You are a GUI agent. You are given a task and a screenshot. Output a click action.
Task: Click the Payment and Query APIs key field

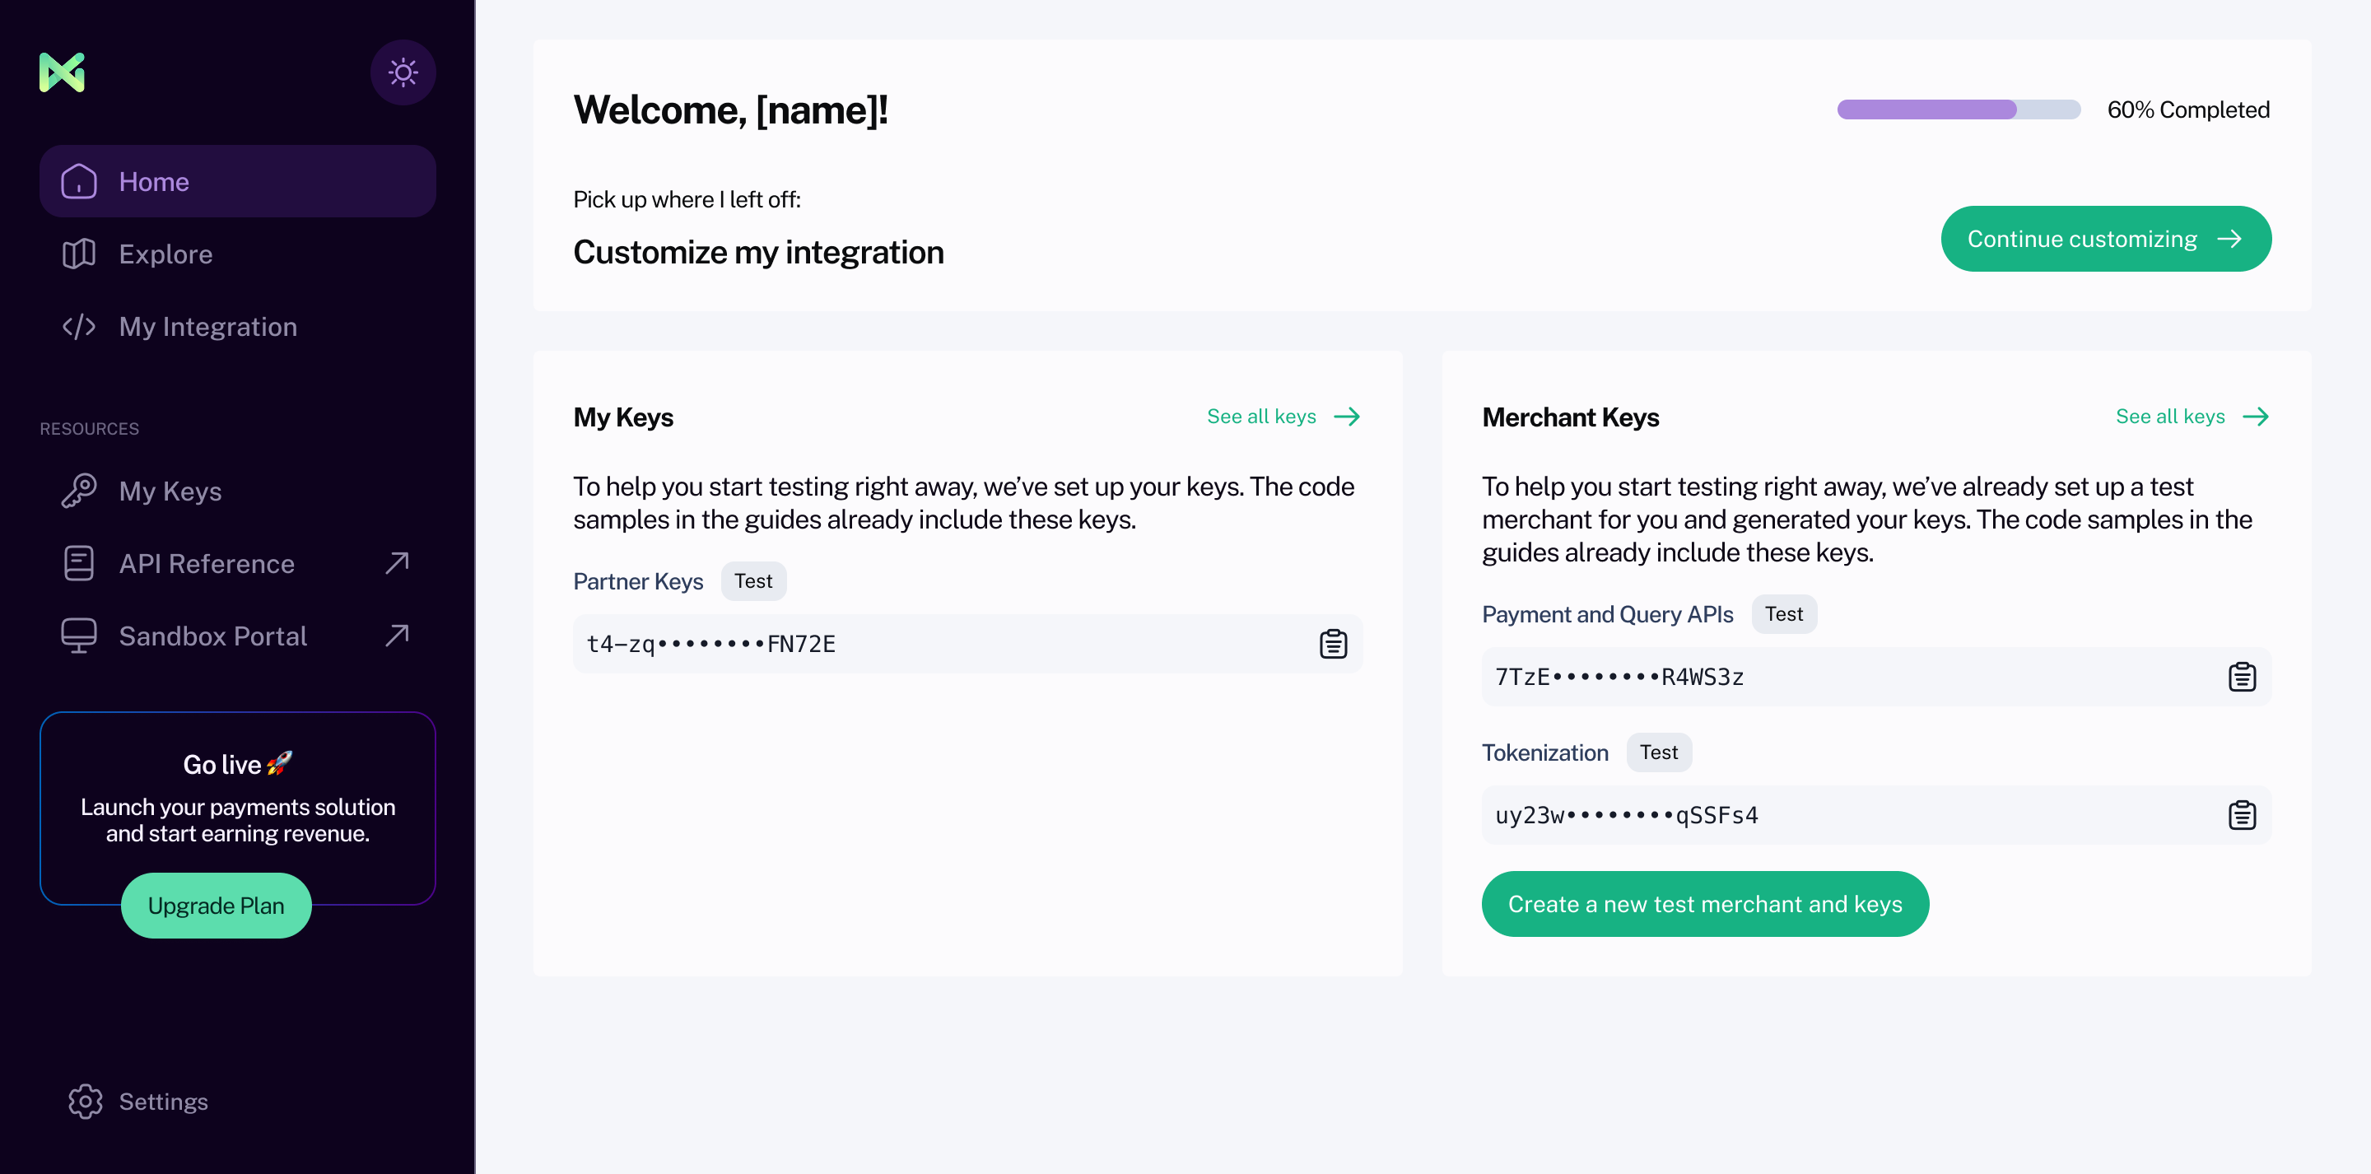click(1876, 677)
